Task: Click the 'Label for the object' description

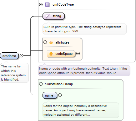Action: (81, 110)
